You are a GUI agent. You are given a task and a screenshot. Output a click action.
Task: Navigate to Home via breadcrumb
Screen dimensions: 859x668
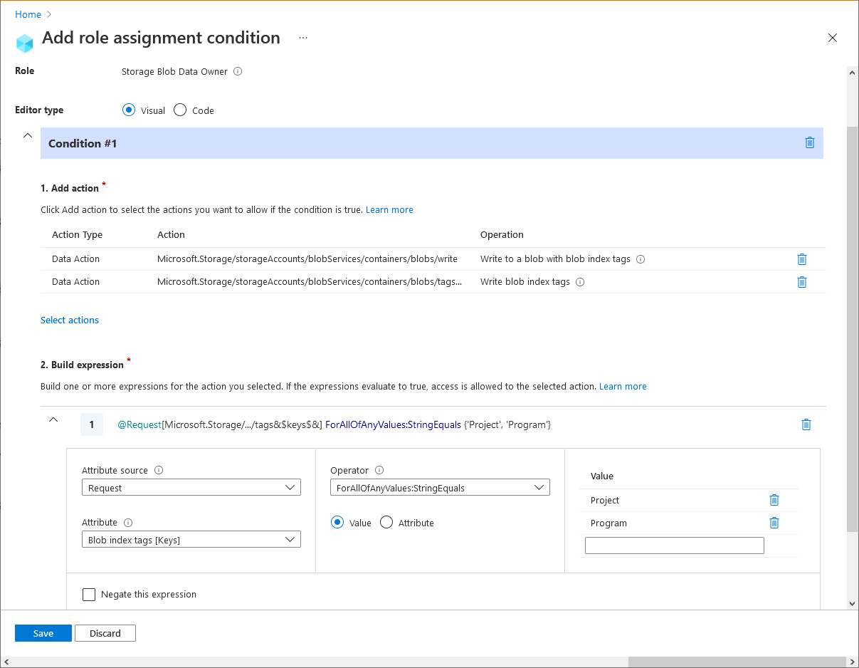click(28, 14)
